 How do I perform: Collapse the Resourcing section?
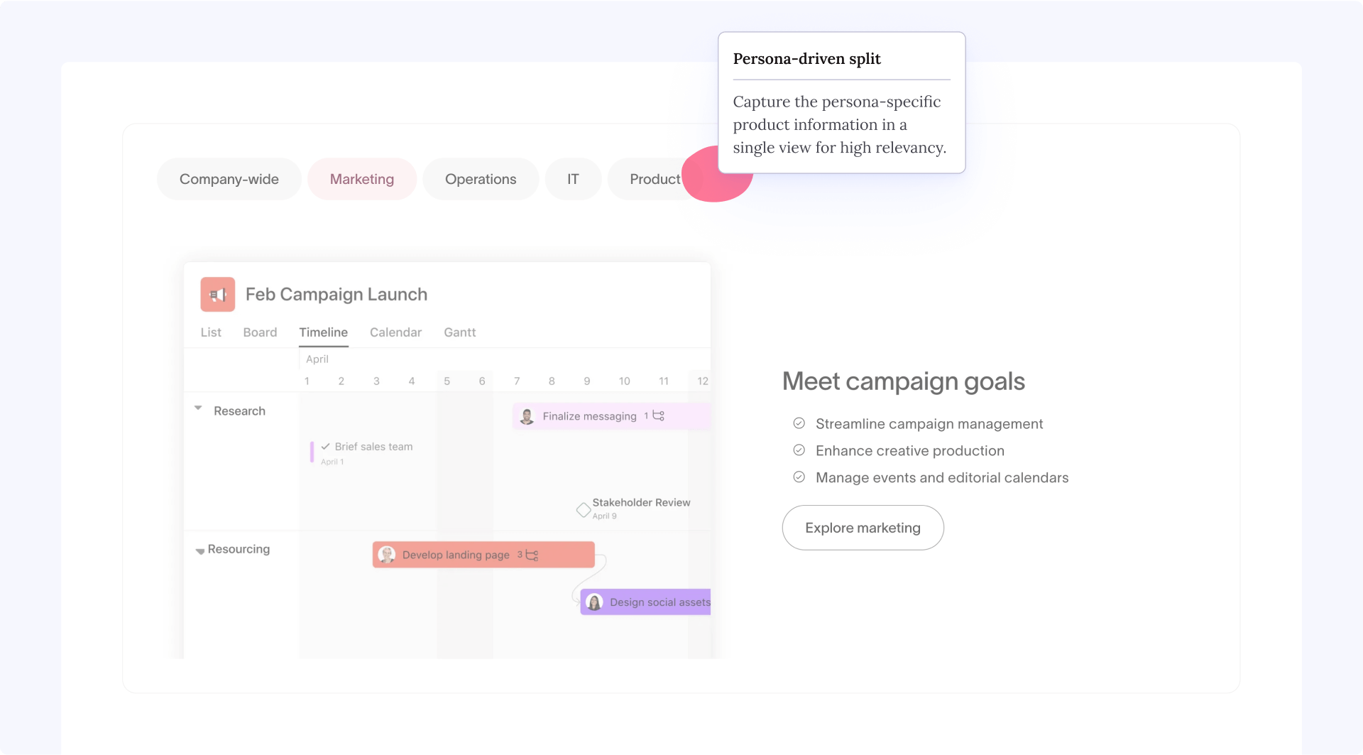(x=199, y=550)
